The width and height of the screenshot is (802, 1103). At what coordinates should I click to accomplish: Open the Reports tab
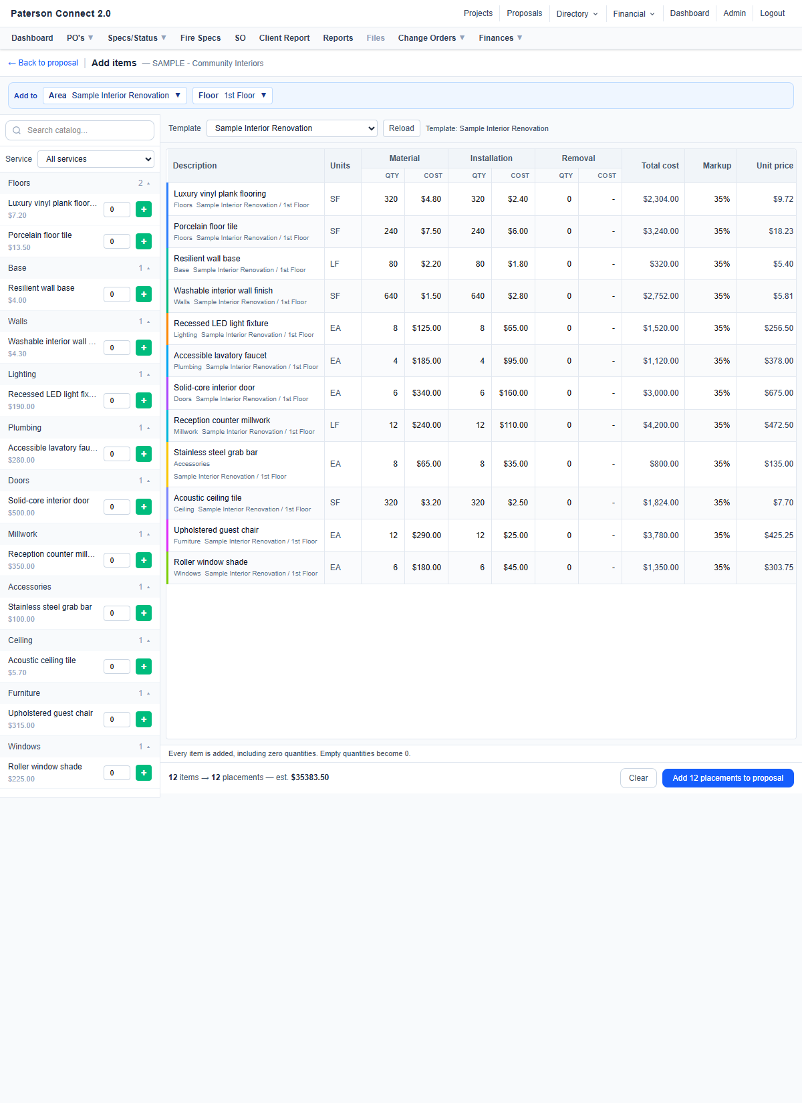click(x=338, y=38)
